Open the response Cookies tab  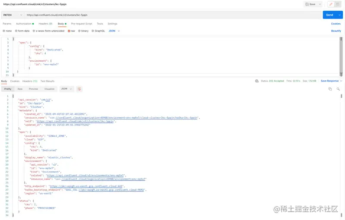pyautogui.click(x=15, y=81)
